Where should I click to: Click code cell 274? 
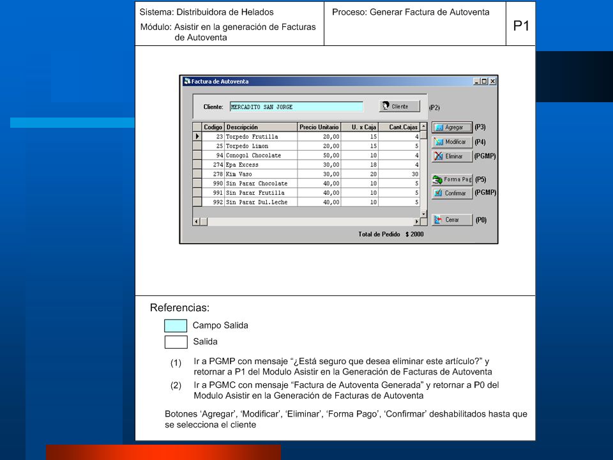click(213, 165)
